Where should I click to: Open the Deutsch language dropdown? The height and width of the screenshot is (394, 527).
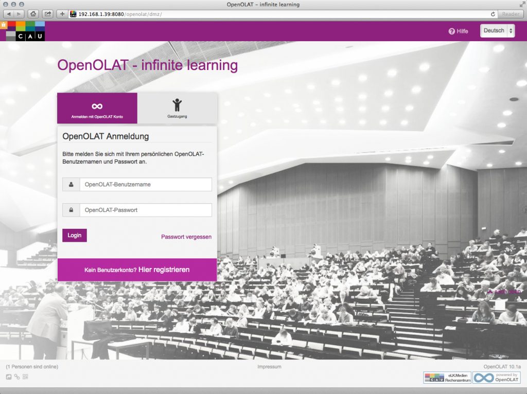(x=497, y=31)
